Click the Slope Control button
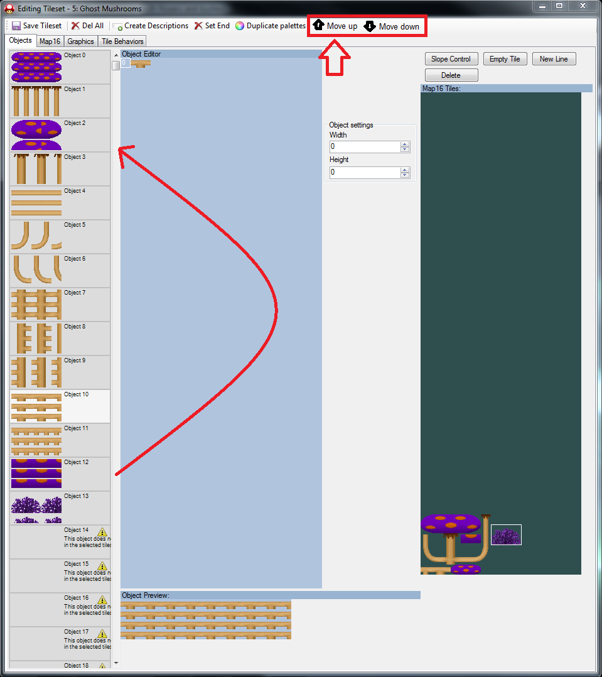Image resolution: width=602 pixels, height=677 pixels. (x=451, y=59)
